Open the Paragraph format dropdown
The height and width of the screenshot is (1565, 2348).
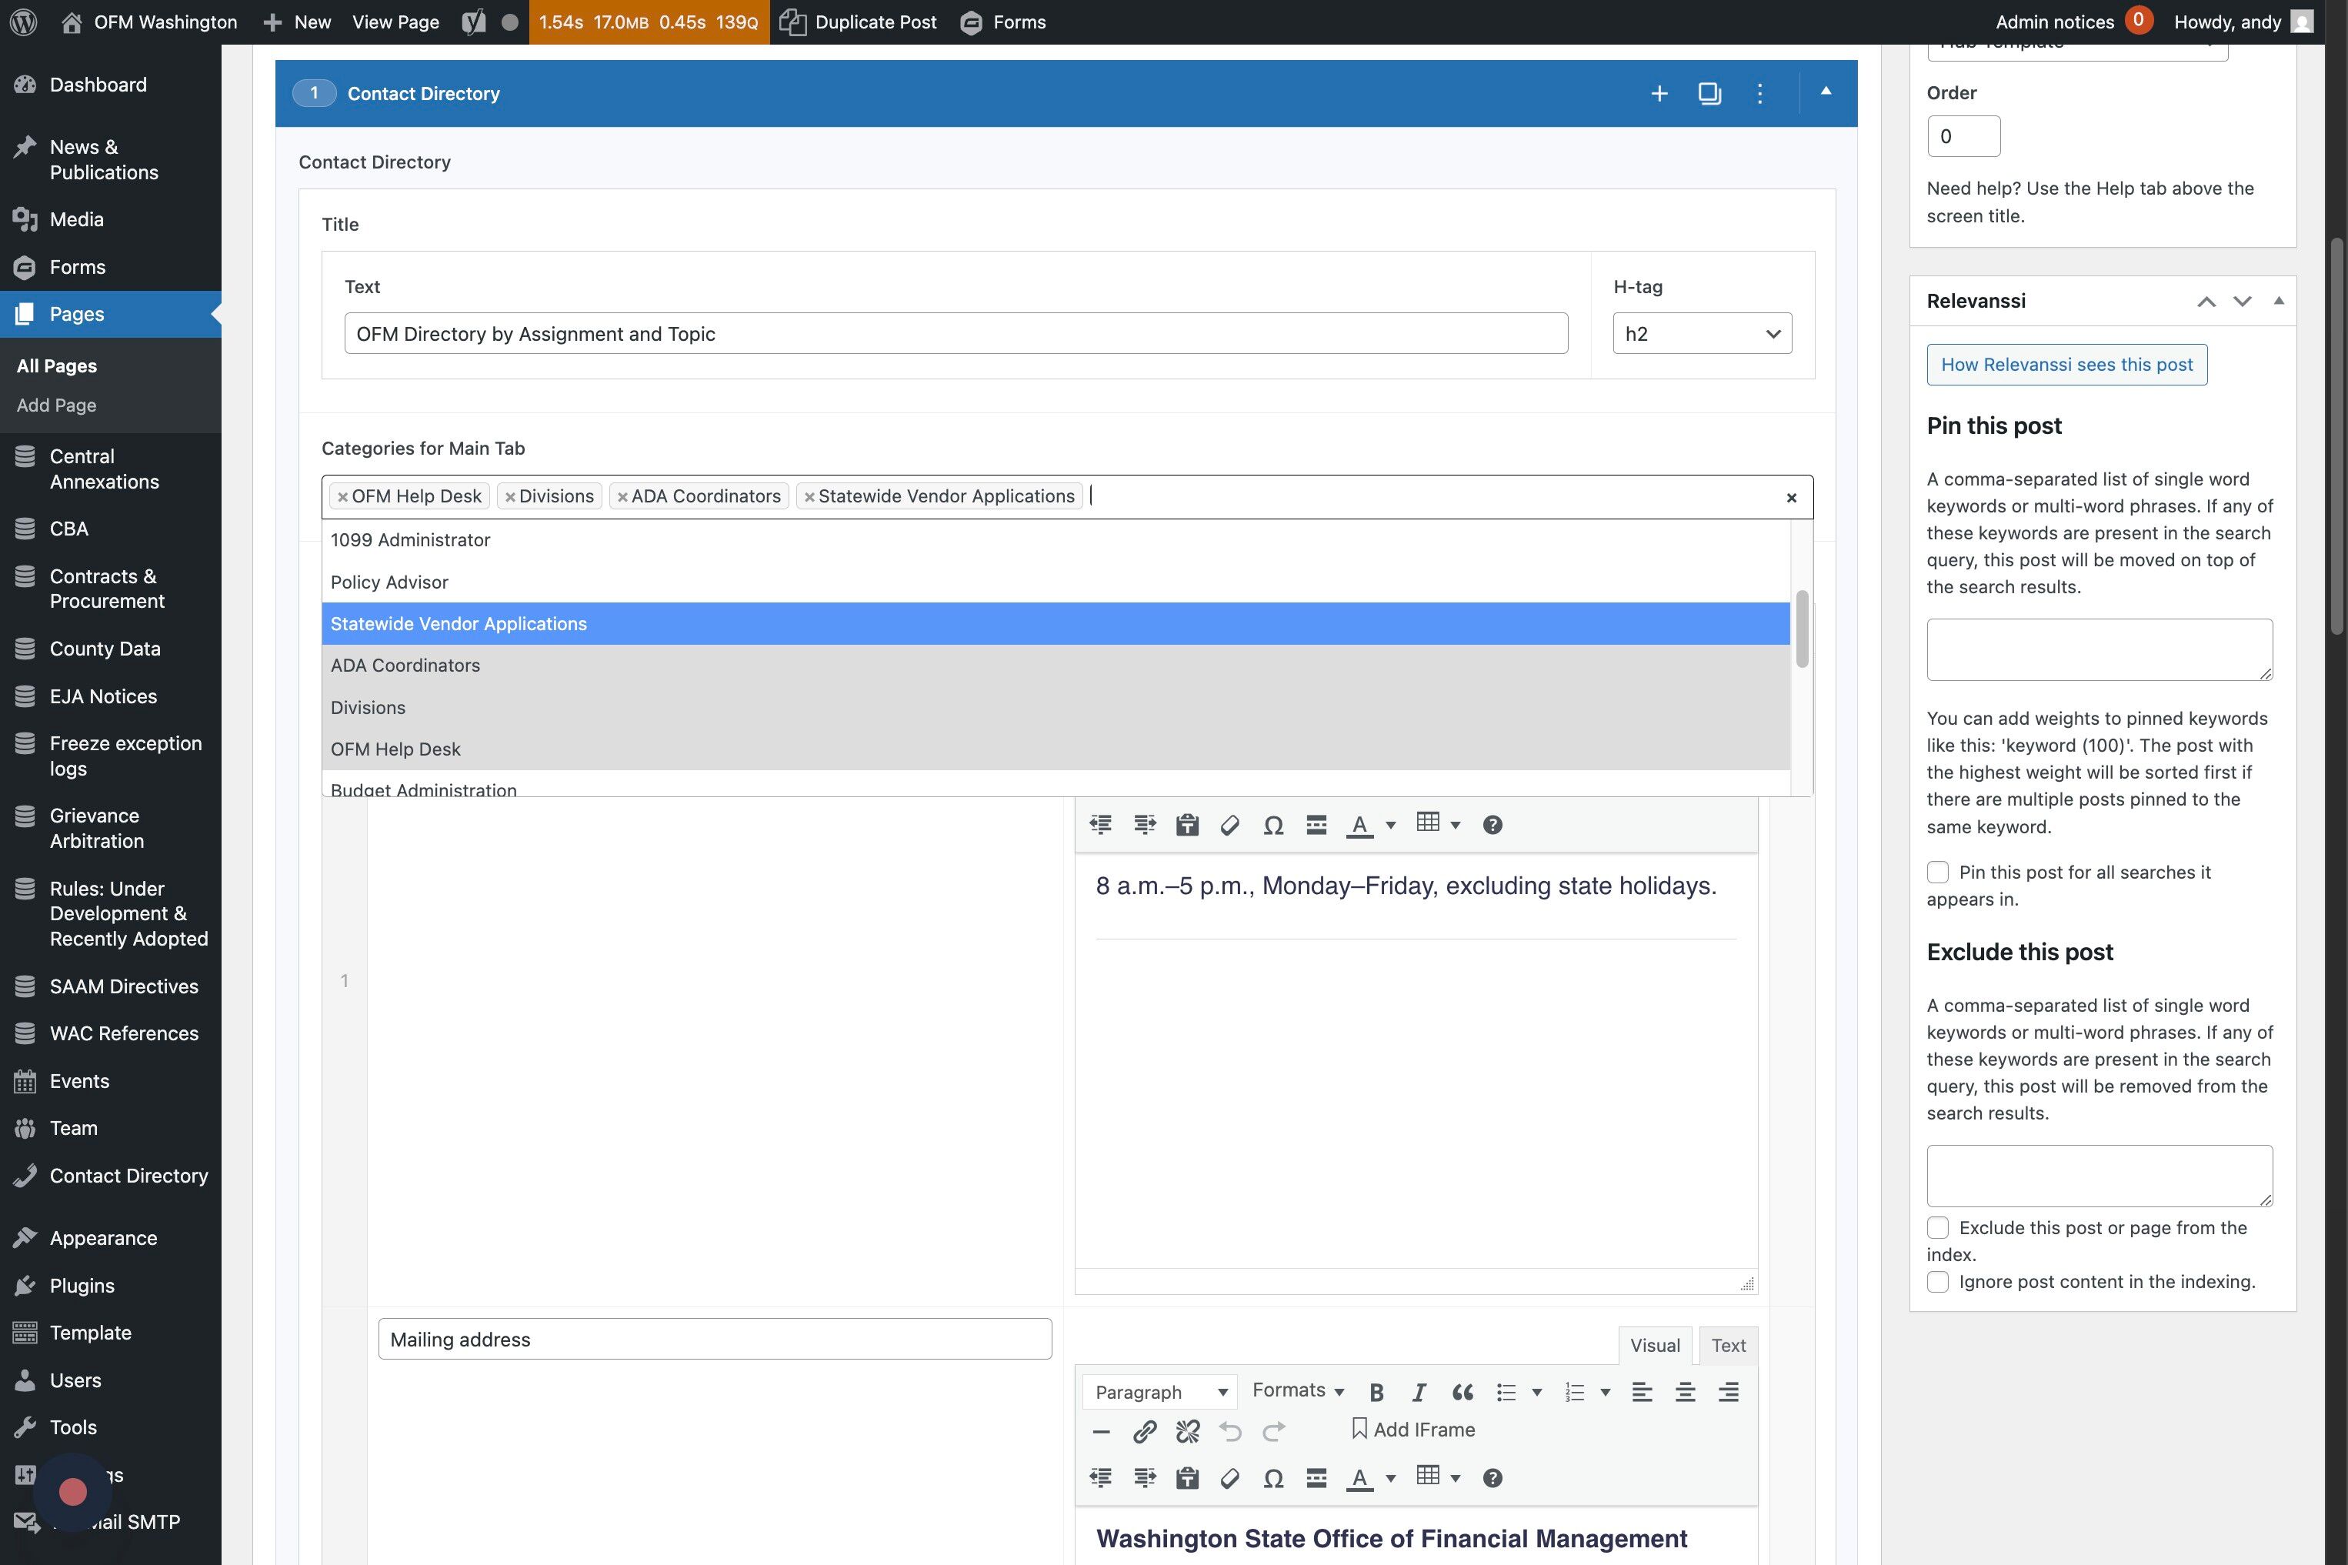tap(1159, 1393)
